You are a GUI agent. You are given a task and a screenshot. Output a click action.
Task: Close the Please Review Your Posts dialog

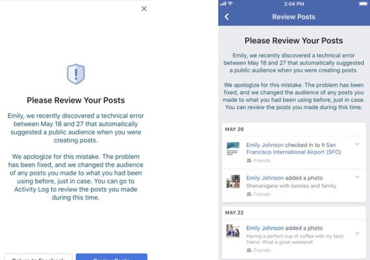pyautogui.click(x=144, y=8)
